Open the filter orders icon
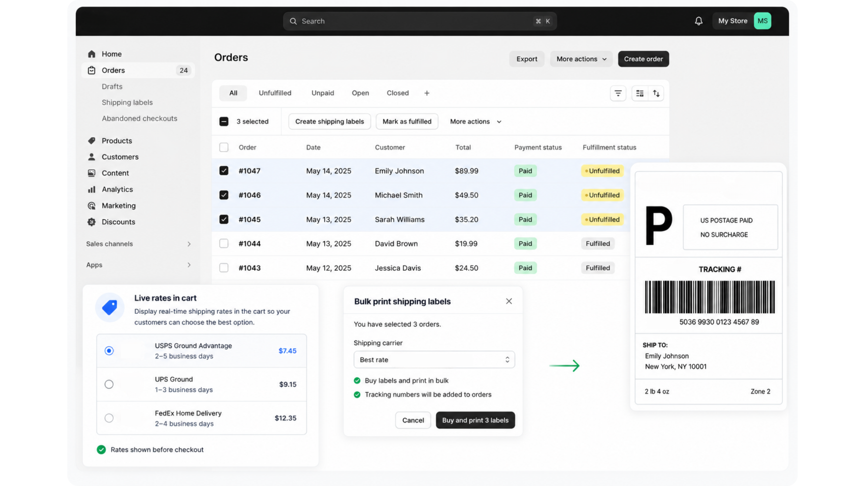Viewport: 865px width, 486px height. tap(618, 93)
